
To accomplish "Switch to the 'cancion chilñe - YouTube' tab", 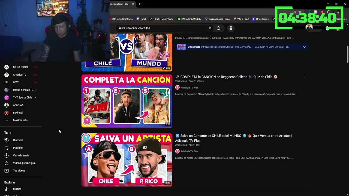I will coord(120,4).
